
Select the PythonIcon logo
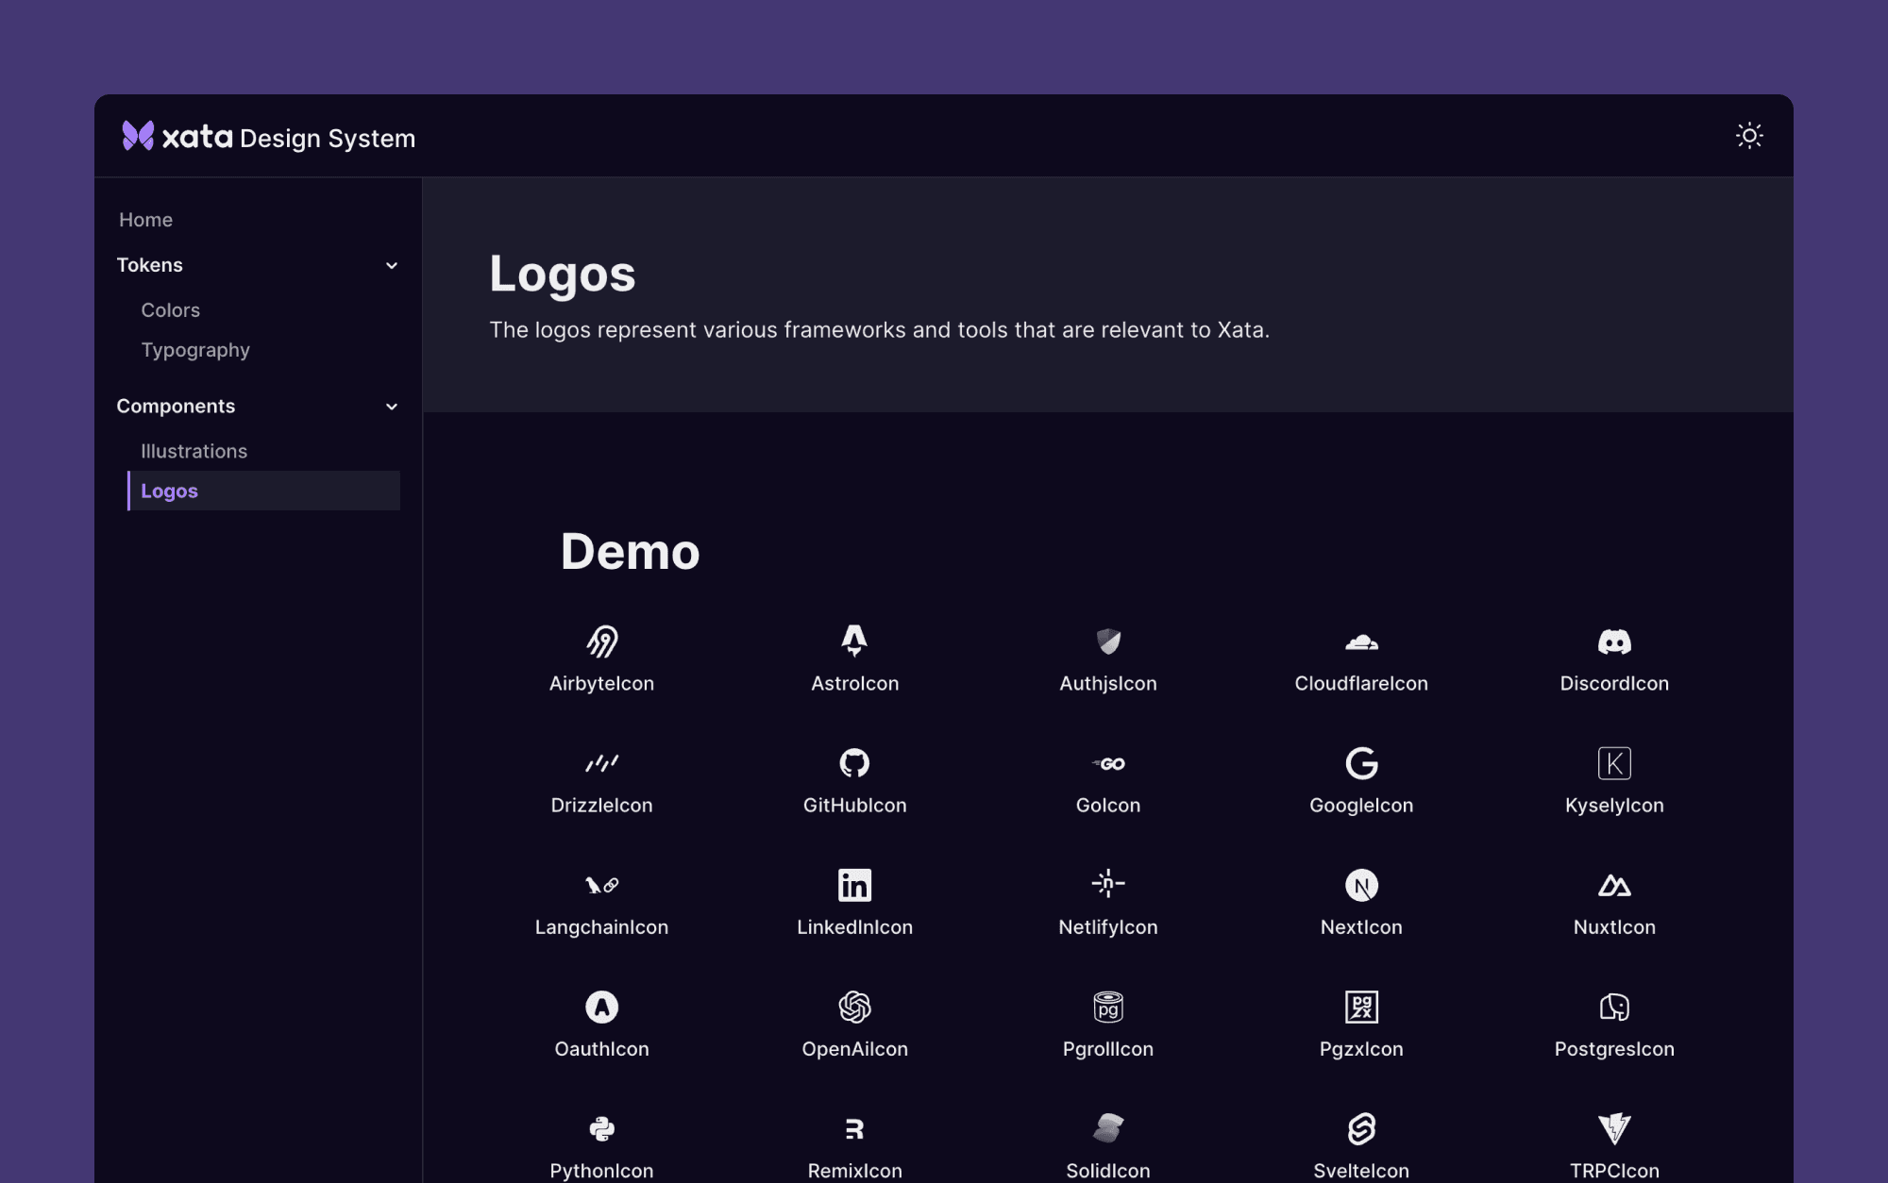point(601,1128)
